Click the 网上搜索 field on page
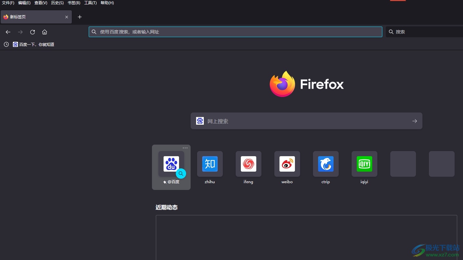Image resolution: width=463 pixels, height=260 pixels. [306, 121]
